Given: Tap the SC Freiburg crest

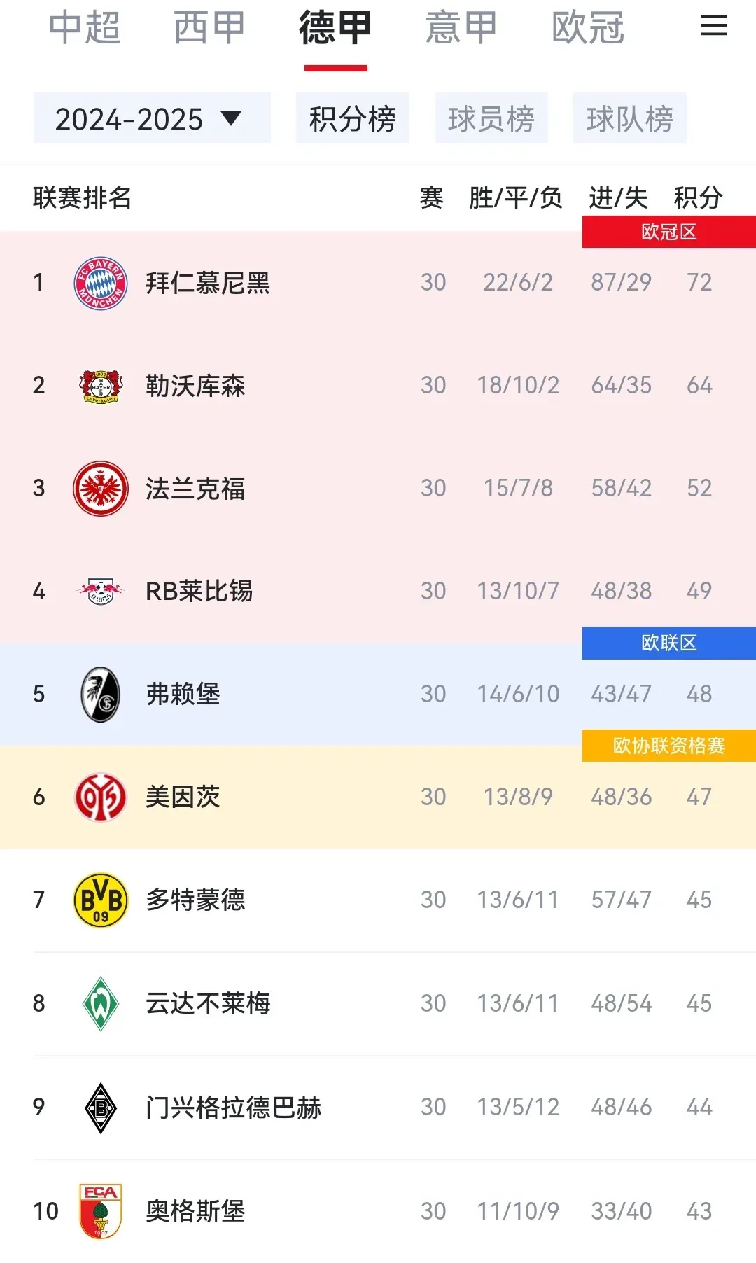Looking at the screenshot, I should pos(101,695).
